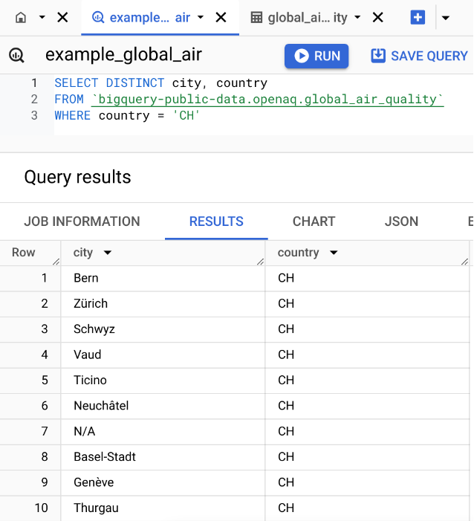Close the example_global_air query tab
The image size is (474, 521).
coord(221,17)
